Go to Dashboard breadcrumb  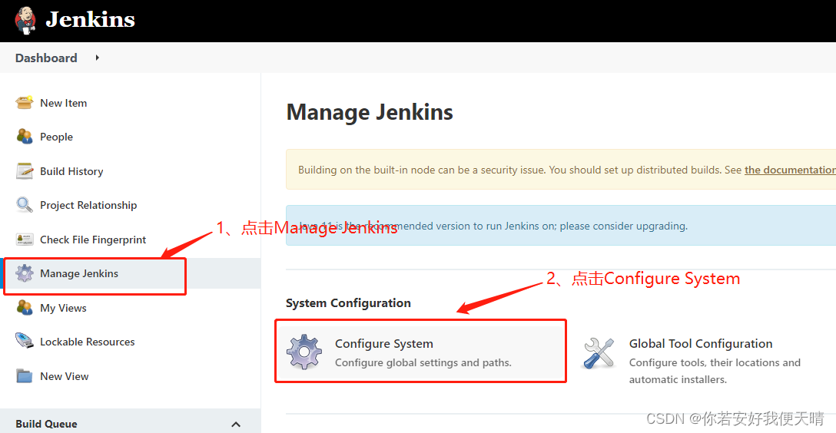coord(46,58)
